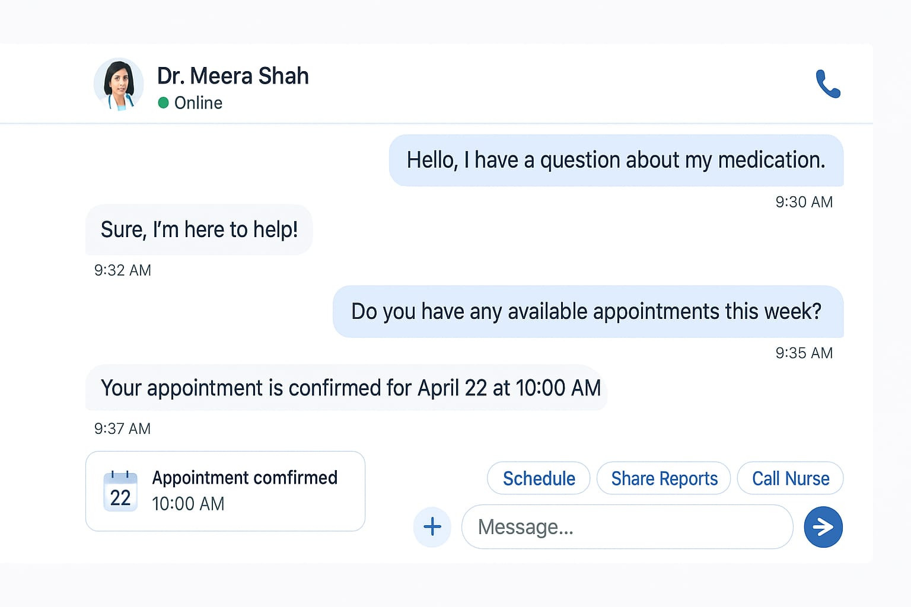Click the 9:37 AM timestamp
Image resolution: width=911 pixels, height=607 pixels.
pyautogui.click(x=122, y=429)
